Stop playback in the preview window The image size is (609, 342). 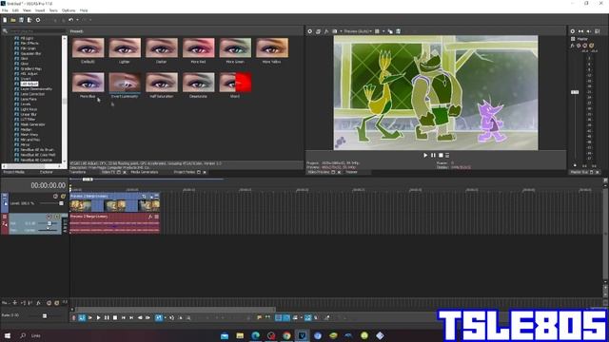[x=441, y=155]
